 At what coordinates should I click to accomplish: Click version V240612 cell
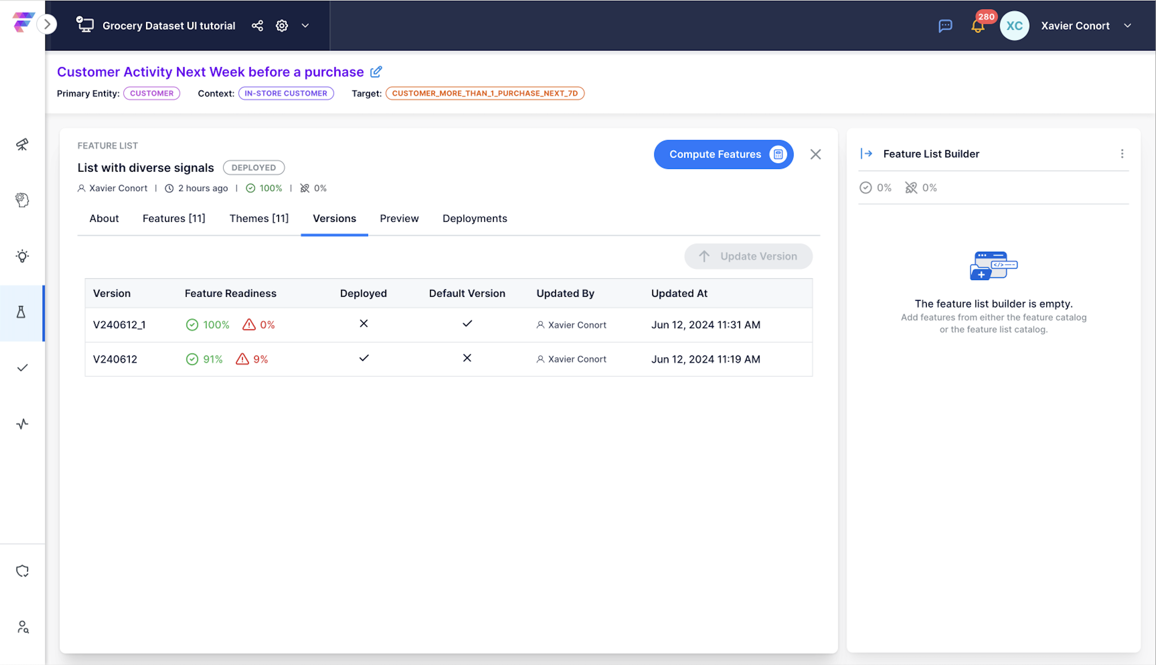click(115, 359)
